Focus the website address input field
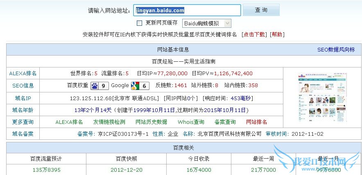The image size is (362, 175). tap(187, 10)
